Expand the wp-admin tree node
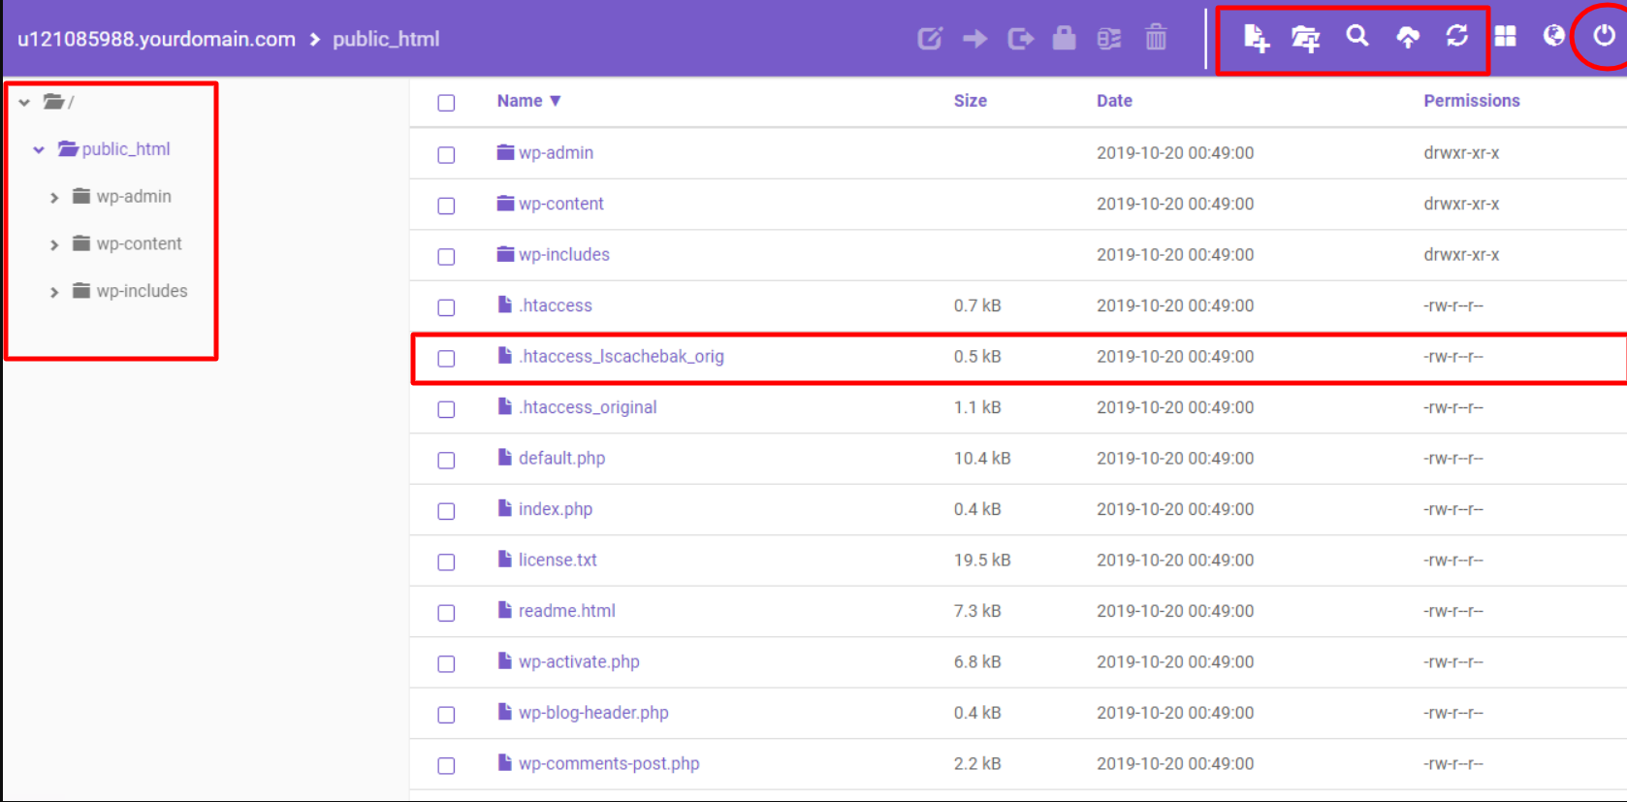Screen dimensions: 1627x802 [54, 198]
